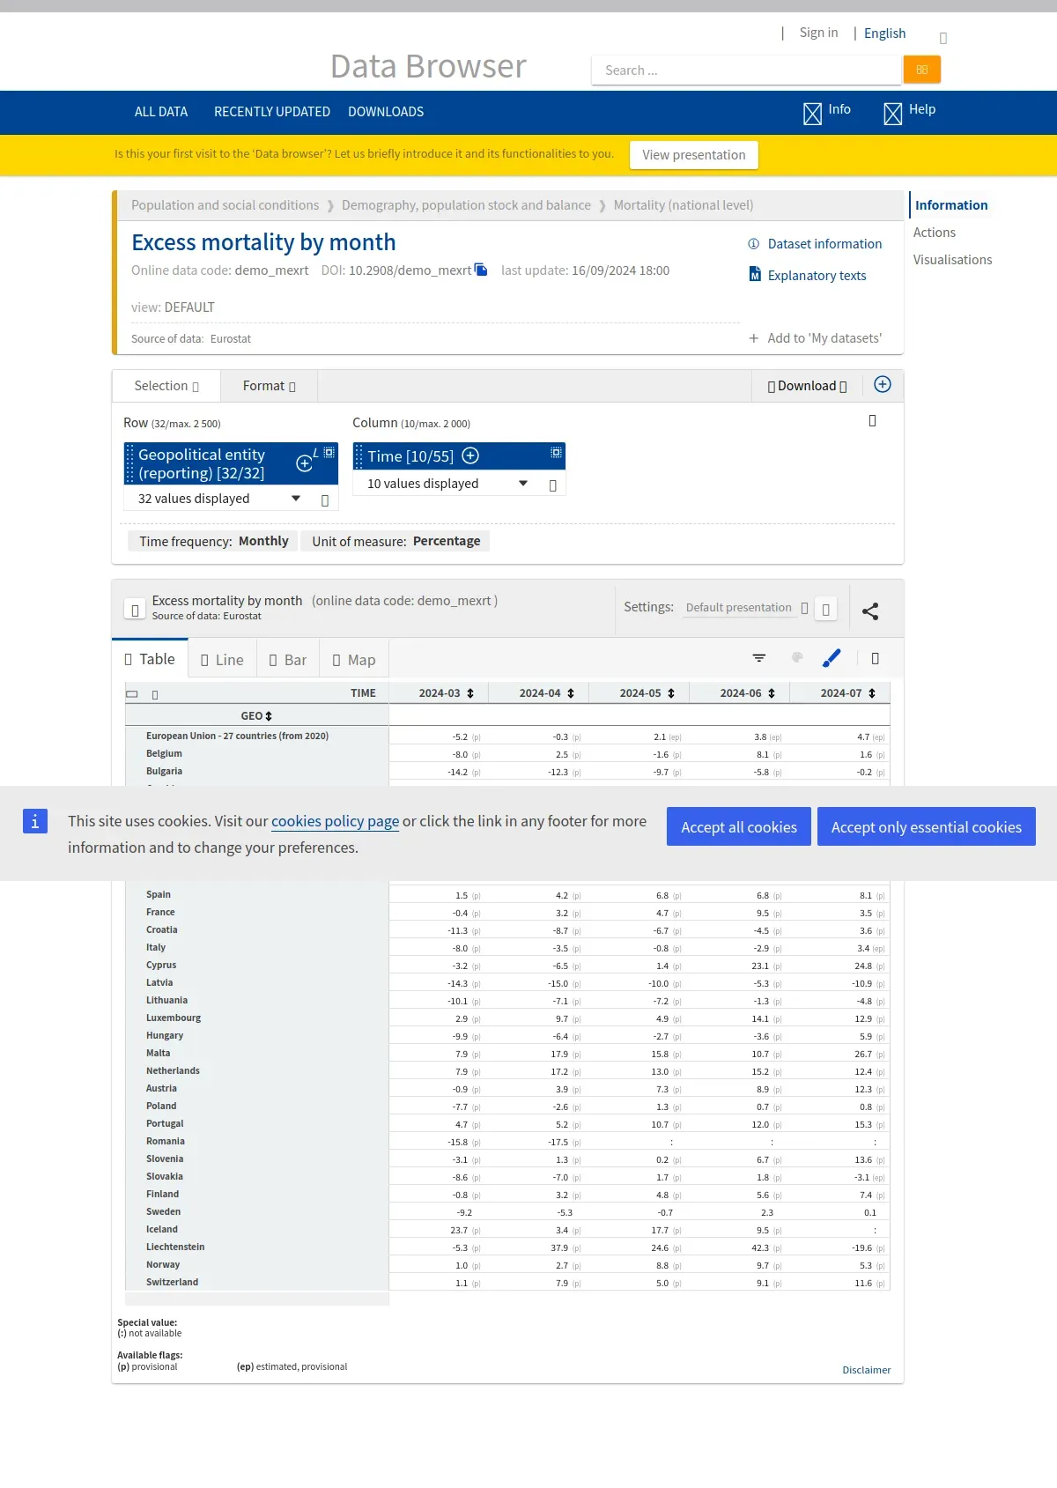Viewport: 1057px width, 1488px height.
Task: Copy the DOI with the copy icon
Action: click(x=481, y=270)
